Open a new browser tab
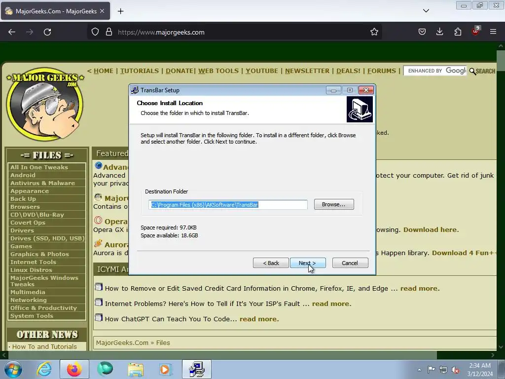 [120, 11]
